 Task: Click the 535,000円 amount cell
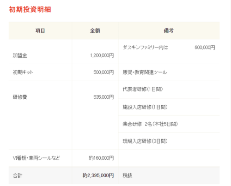(103, 97)
